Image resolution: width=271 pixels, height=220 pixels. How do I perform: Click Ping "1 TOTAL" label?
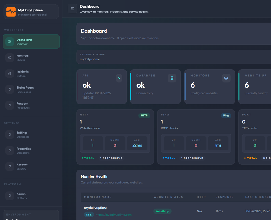point(169,158)
